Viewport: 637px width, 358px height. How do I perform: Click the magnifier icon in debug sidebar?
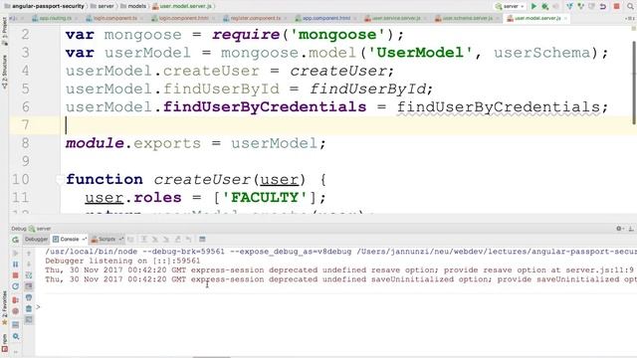[16, 336]
